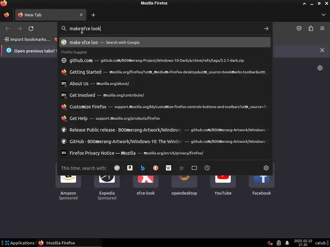Open the Extensions puzzle icon
Viewport: 330px width, 247px height.
311,29
